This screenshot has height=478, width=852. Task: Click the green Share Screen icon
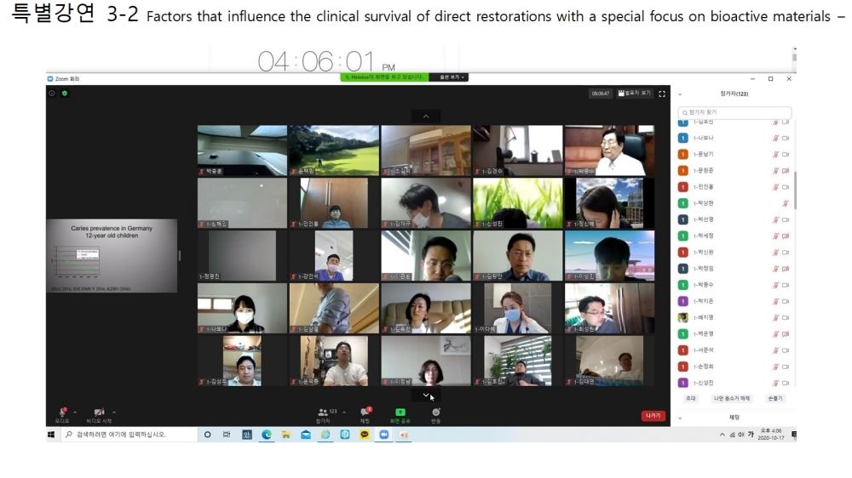coord(400,413)
